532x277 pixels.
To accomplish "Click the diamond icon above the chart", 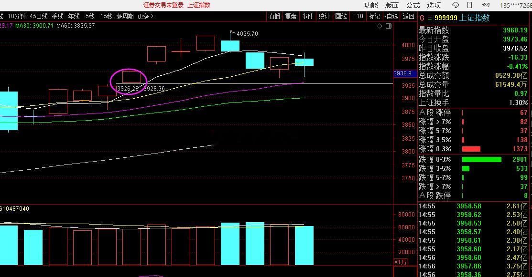I will tap(380, 26).
